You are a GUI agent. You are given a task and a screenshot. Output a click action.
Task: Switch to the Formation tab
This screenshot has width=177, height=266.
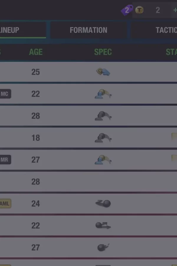(88, 30)
